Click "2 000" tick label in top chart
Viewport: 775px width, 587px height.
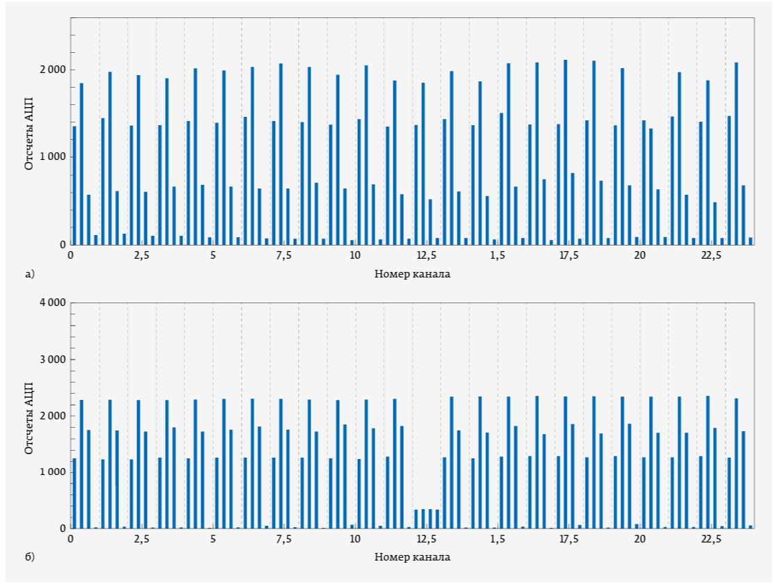53,70
